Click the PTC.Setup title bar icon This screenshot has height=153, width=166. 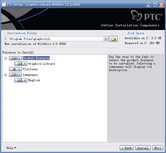4,4
